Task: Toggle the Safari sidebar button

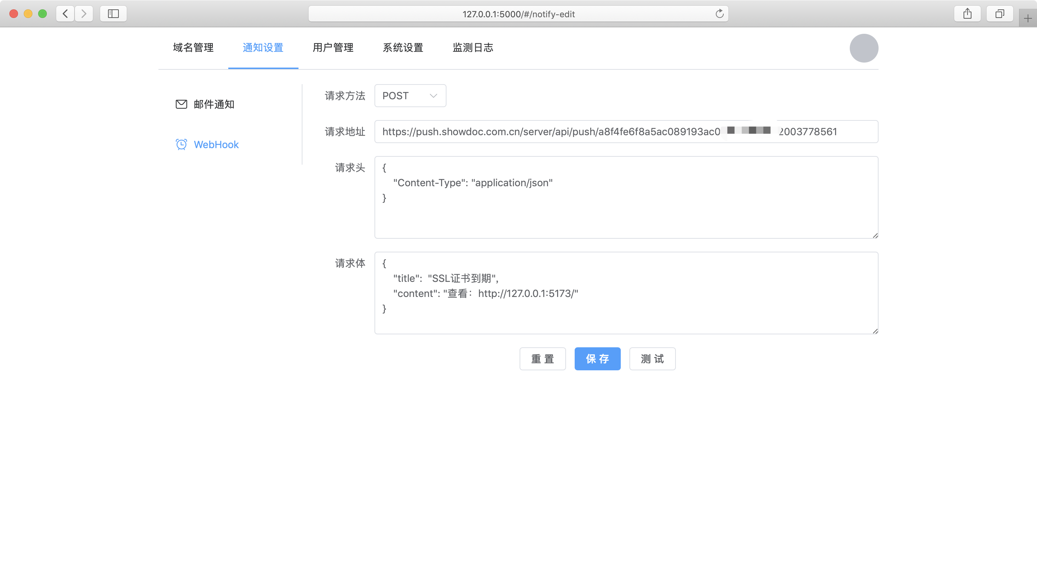Action: pyautogui.click(x=113, y=14)
